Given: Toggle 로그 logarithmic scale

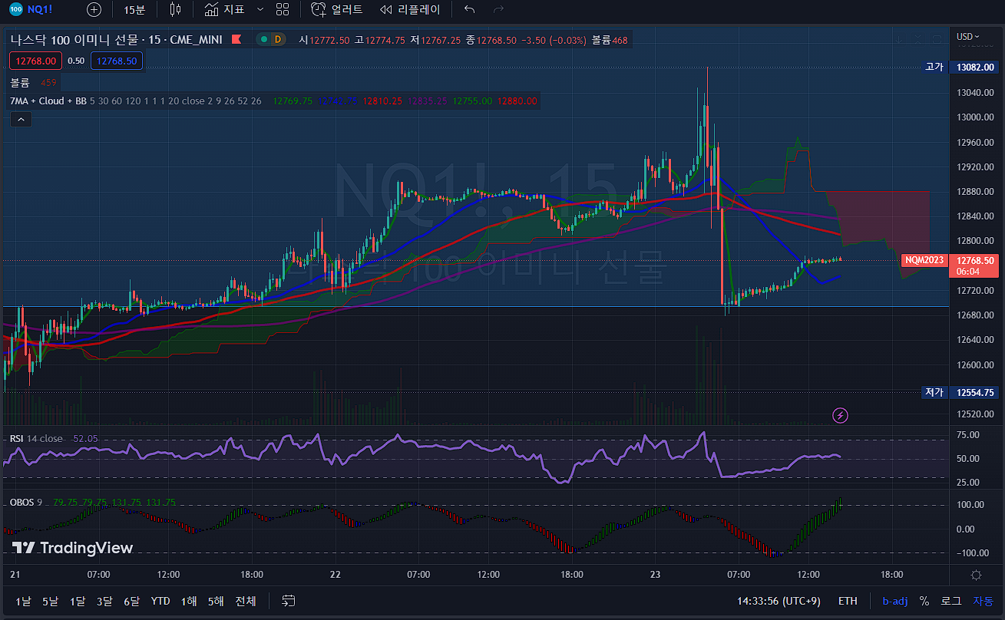Looking at the screenshot, I should pos(950,601).
